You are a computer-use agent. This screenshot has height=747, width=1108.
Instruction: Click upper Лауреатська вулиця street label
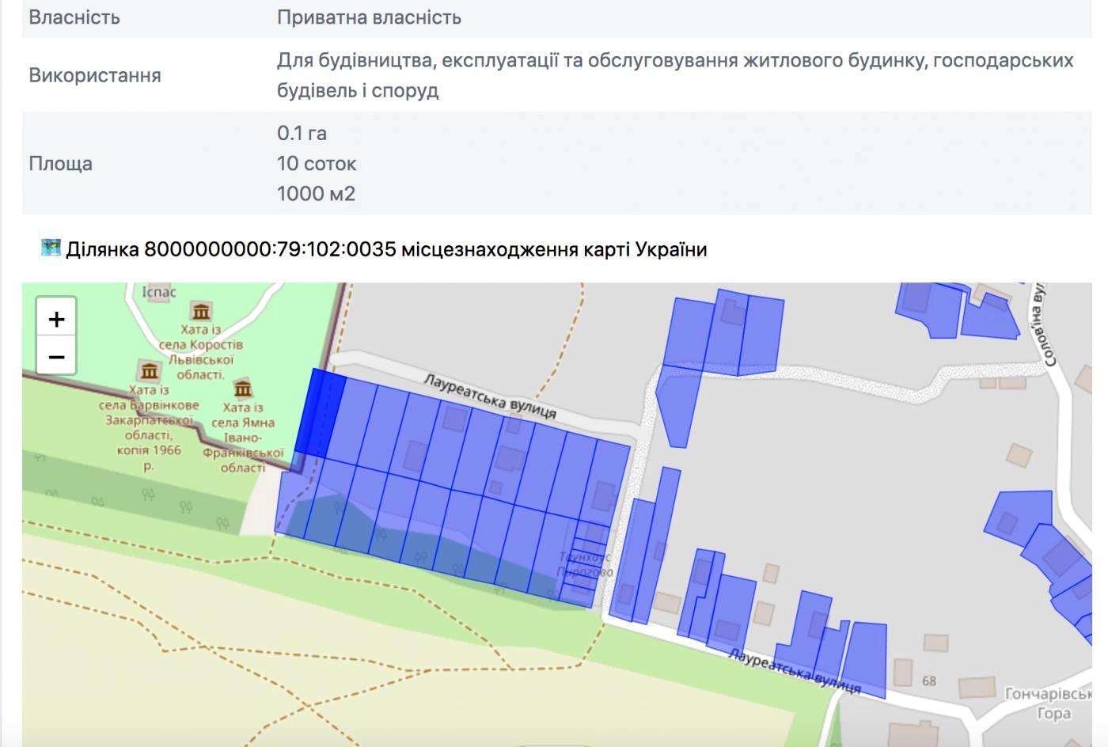[x=490, y=396]
